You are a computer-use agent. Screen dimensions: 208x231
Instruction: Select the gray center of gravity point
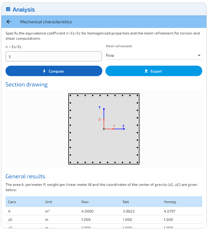tap(104, 129)
